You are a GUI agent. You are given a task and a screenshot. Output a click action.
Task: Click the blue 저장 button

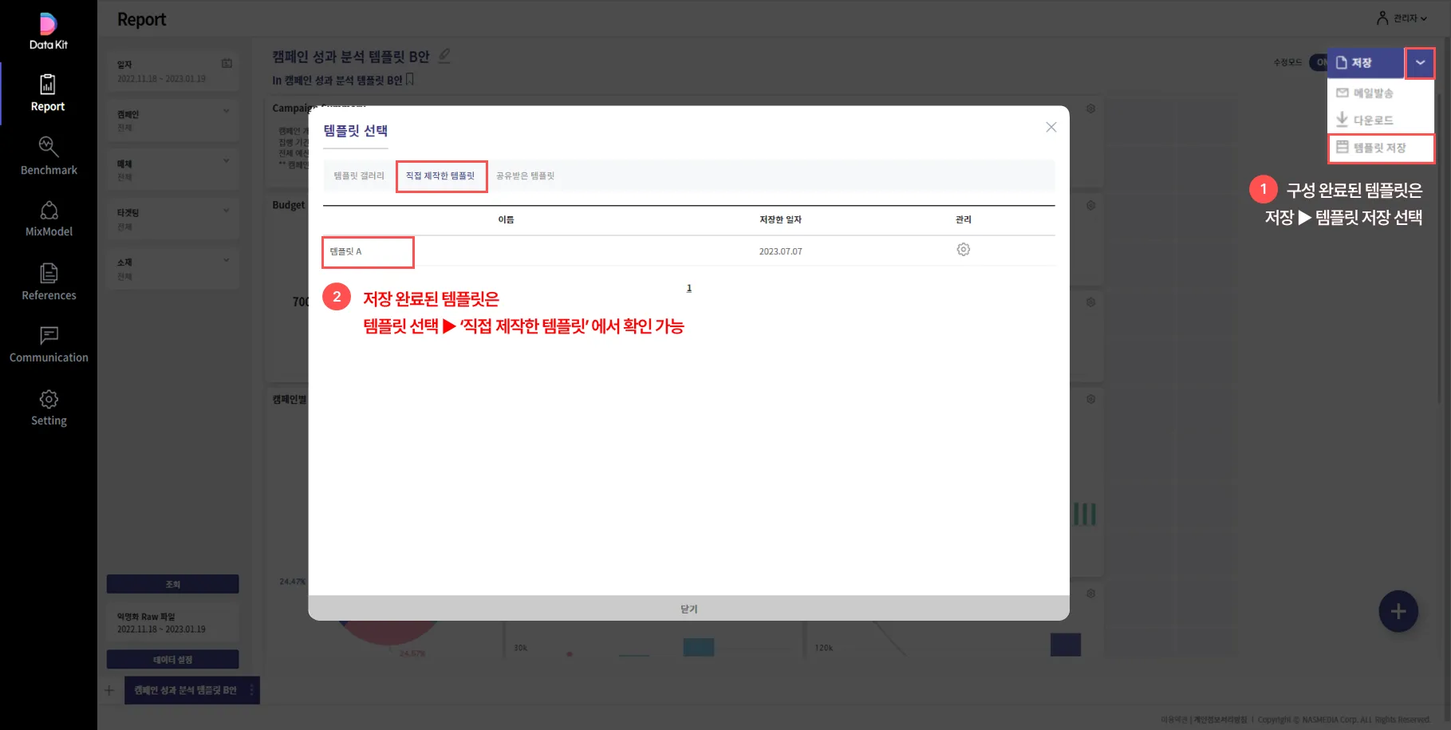1364,63
